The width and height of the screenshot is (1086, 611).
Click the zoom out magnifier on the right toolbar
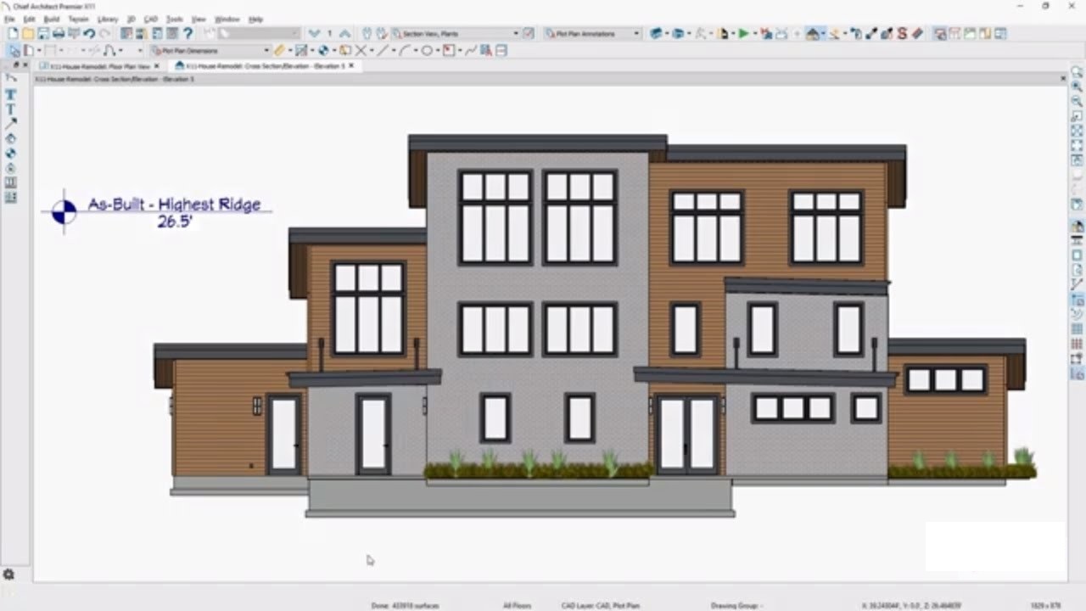click(1078, 101)
